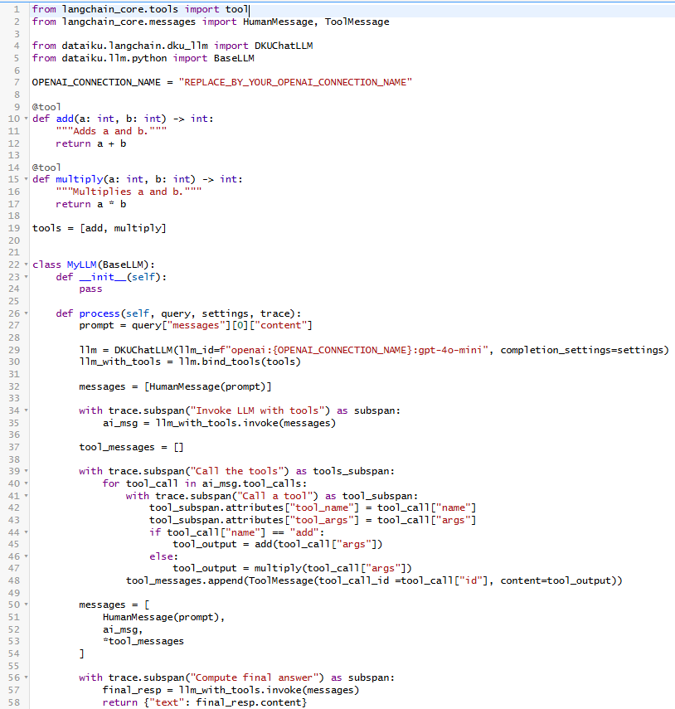Collapse the add function fold arrow, line 10

(x=27, y=119)
